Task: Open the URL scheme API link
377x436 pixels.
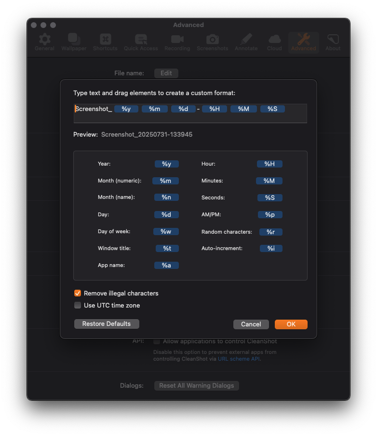Action: click(x=239, y=359)
